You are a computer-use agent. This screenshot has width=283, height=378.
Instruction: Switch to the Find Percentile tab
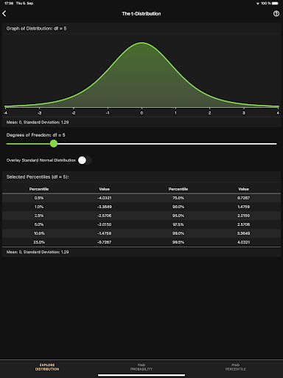(x=236, y=367)
